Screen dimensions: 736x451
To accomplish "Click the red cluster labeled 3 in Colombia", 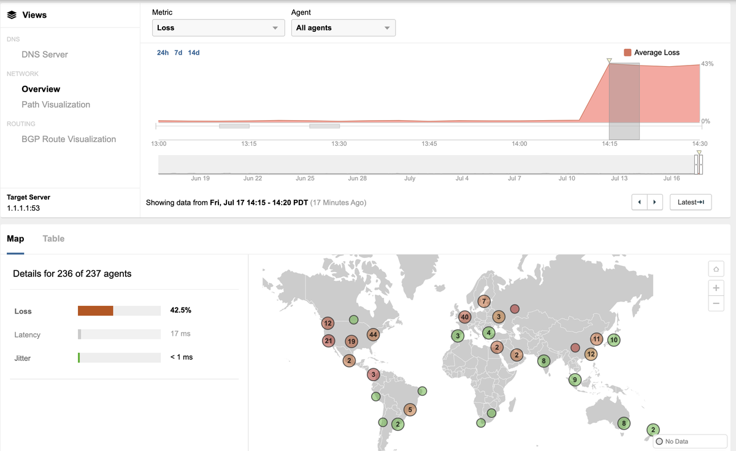I will [x=373, y=374].
